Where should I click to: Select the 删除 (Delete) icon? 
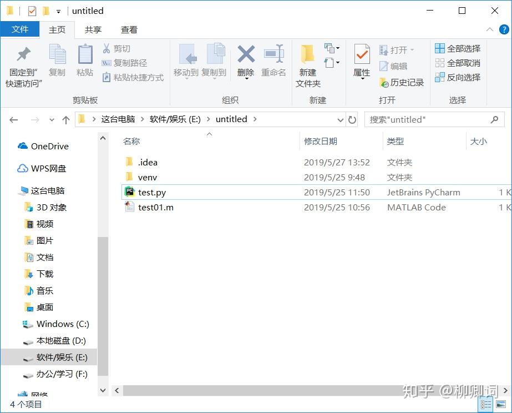pyautogui.click(x=246, y=61)
